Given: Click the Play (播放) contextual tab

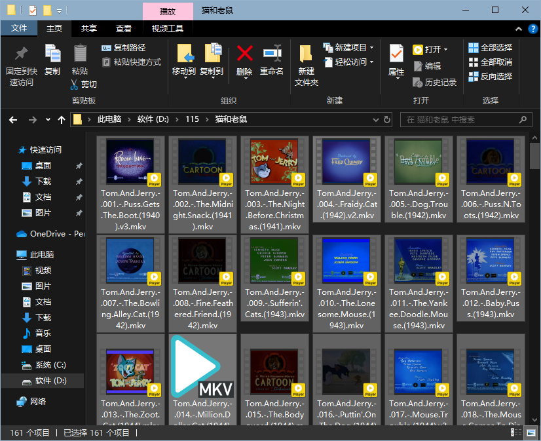Looking at the screenshot, I should pos(168,11).
